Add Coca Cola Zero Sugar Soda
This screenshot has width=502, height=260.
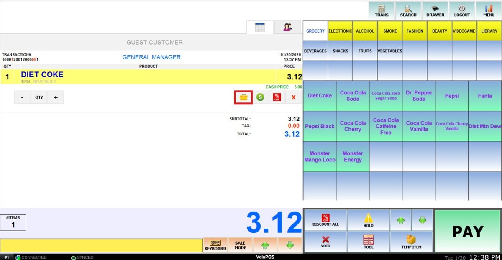pyautogui.click(x=386, y=96)
